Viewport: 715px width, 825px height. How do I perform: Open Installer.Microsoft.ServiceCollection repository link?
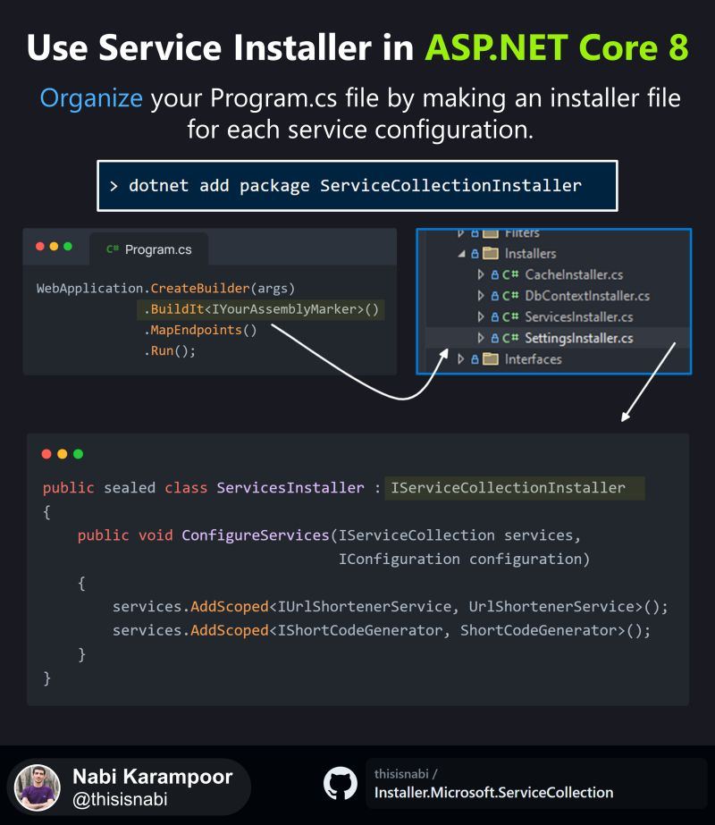point(493,793)
